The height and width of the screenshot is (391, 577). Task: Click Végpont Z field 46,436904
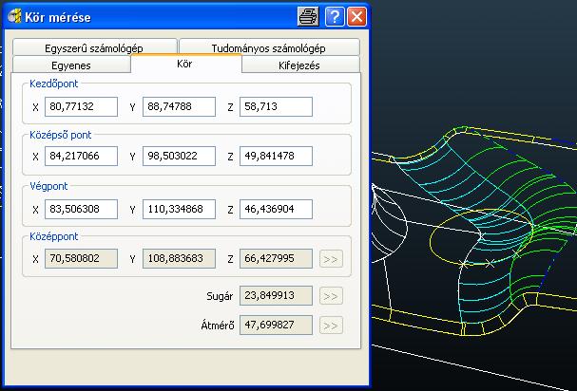(x=276, y=209)
